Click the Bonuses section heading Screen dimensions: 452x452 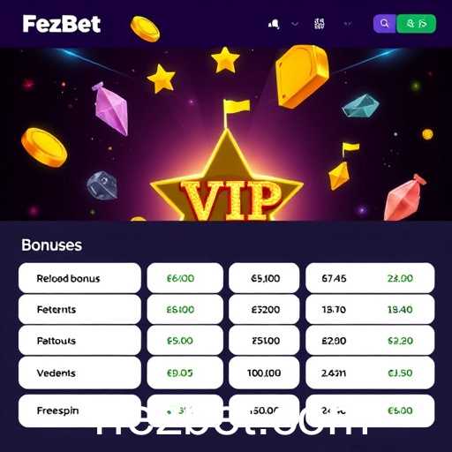coord(52,245)
